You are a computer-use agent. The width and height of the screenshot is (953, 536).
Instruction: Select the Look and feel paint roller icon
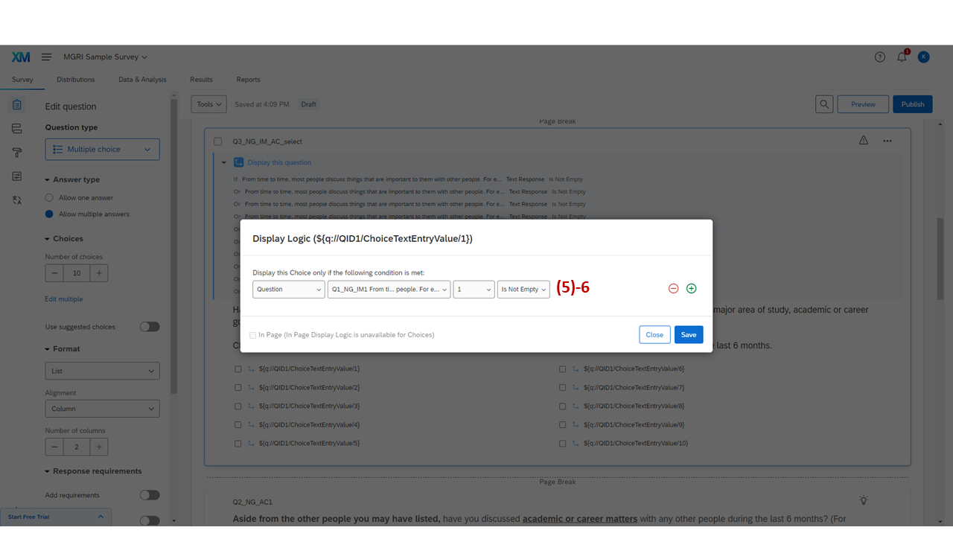16,152
